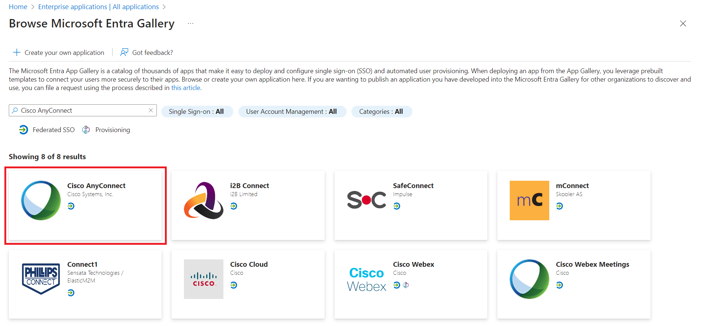Click Provisioning icon on Cisco Webex card
The width and height of the screenshot is (701, 326).
[406, 285]
